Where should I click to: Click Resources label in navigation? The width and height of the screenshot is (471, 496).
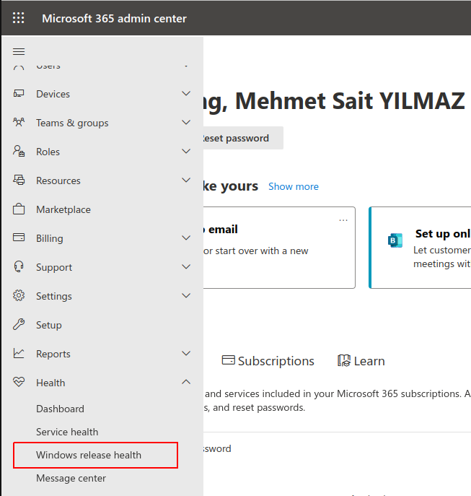pos(58,180)
